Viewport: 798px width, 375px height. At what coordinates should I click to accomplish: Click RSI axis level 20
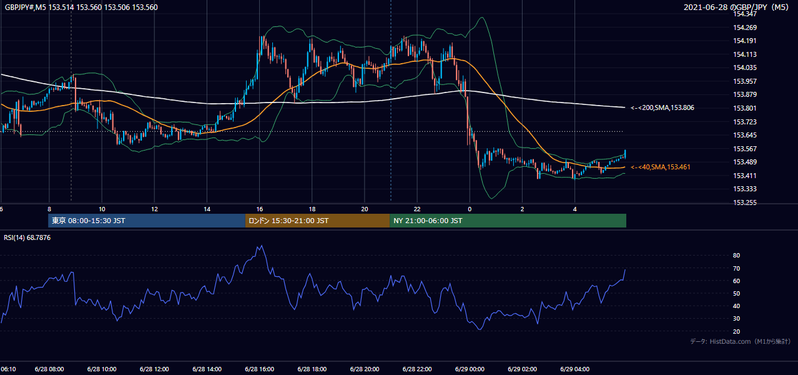coord(736,331)
